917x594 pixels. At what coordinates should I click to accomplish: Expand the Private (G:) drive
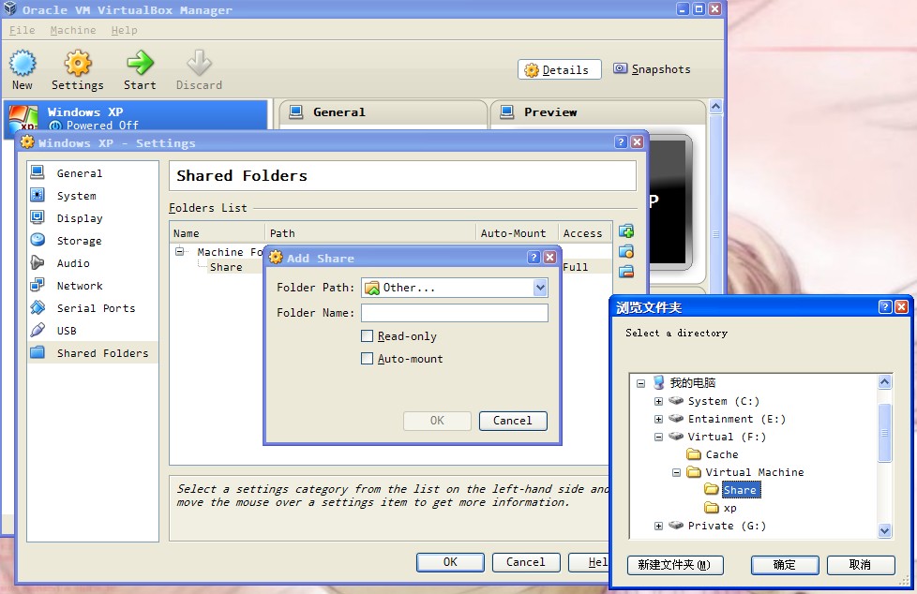pyautogui.click(x=658, y=526)
